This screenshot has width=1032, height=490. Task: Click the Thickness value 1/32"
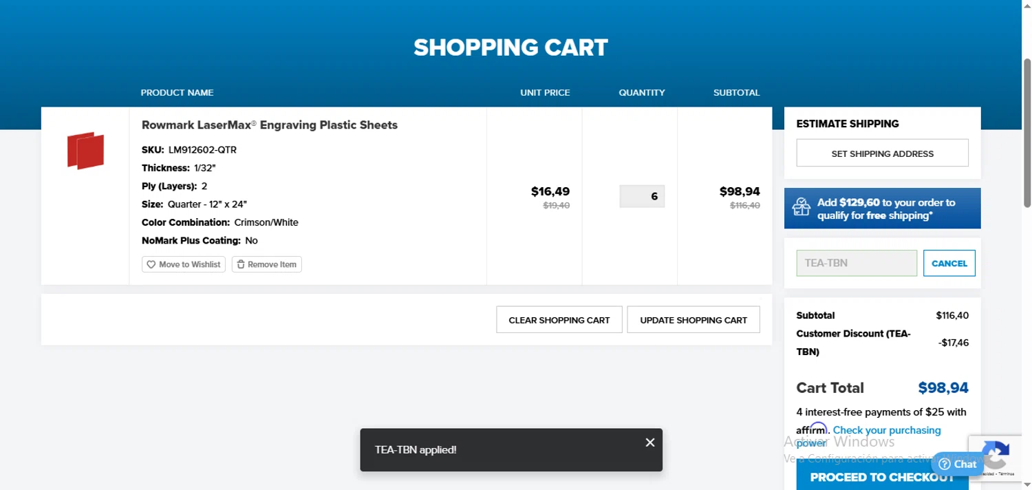click(x=205, y=168)
